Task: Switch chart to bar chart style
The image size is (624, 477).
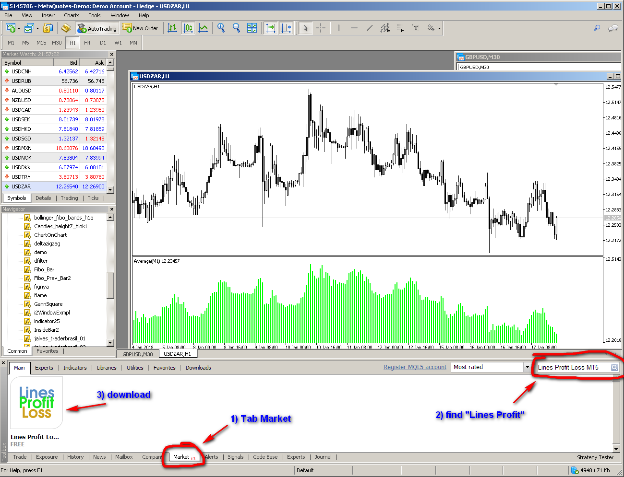Action: tap(172, 28)
